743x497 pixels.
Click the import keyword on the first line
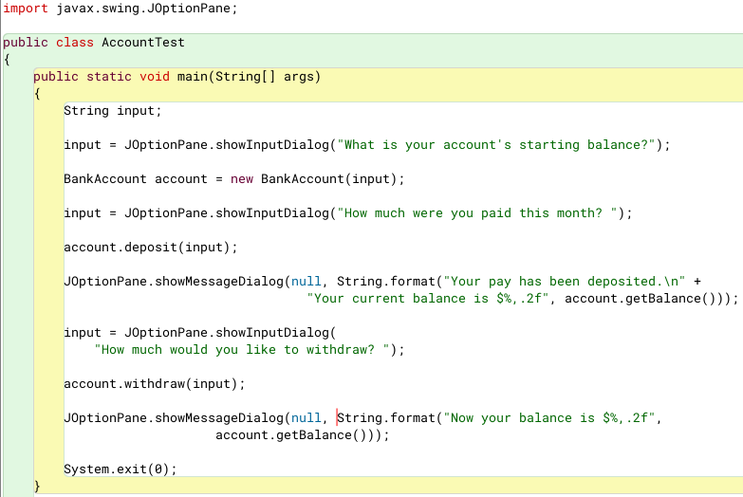point(26,8)
